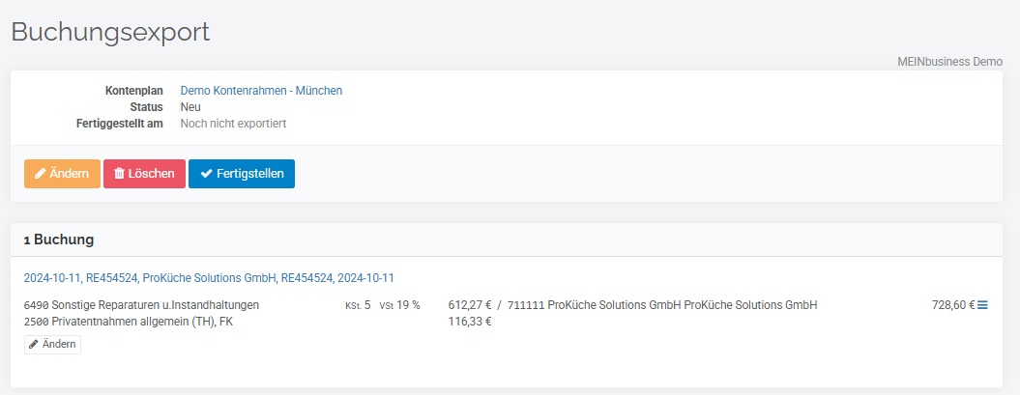The width and height of the screenshot is (1020, 395).
Task: Click the amount 116,33 €
Action: click(x=470, y=321)
